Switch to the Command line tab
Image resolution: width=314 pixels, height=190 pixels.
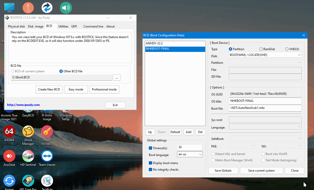point(93,26)
